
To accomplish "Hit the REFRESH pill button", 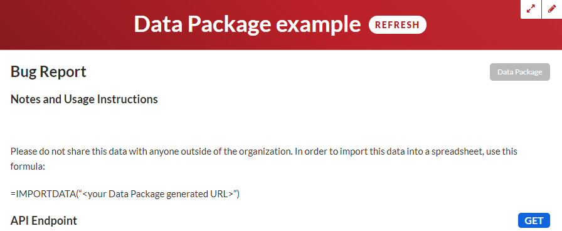I will click(398, 24).
